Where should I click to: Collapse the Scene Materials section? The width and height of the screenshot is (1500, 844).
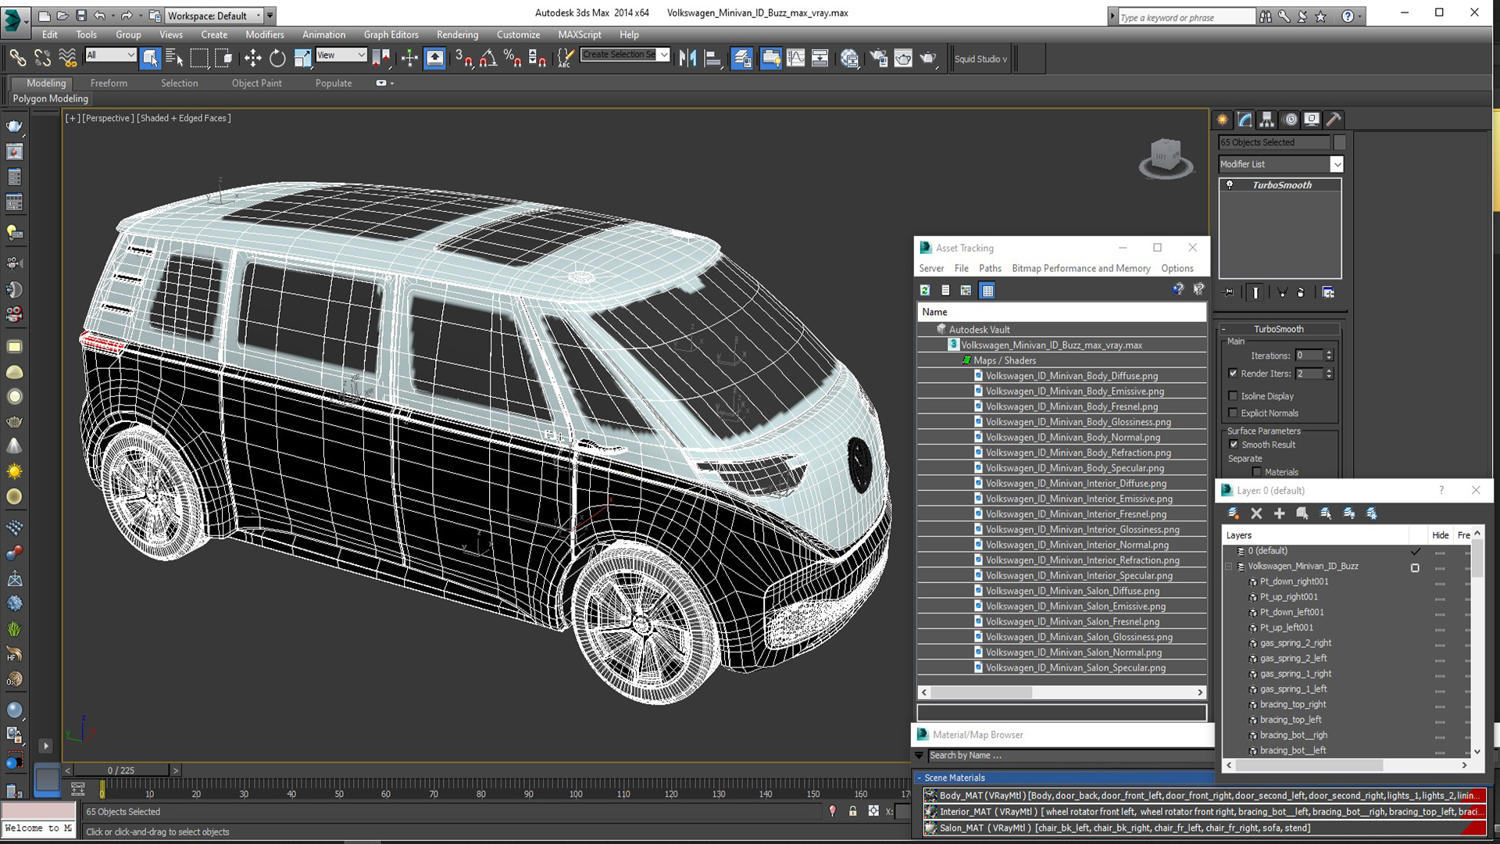click(x=920, y=778)
